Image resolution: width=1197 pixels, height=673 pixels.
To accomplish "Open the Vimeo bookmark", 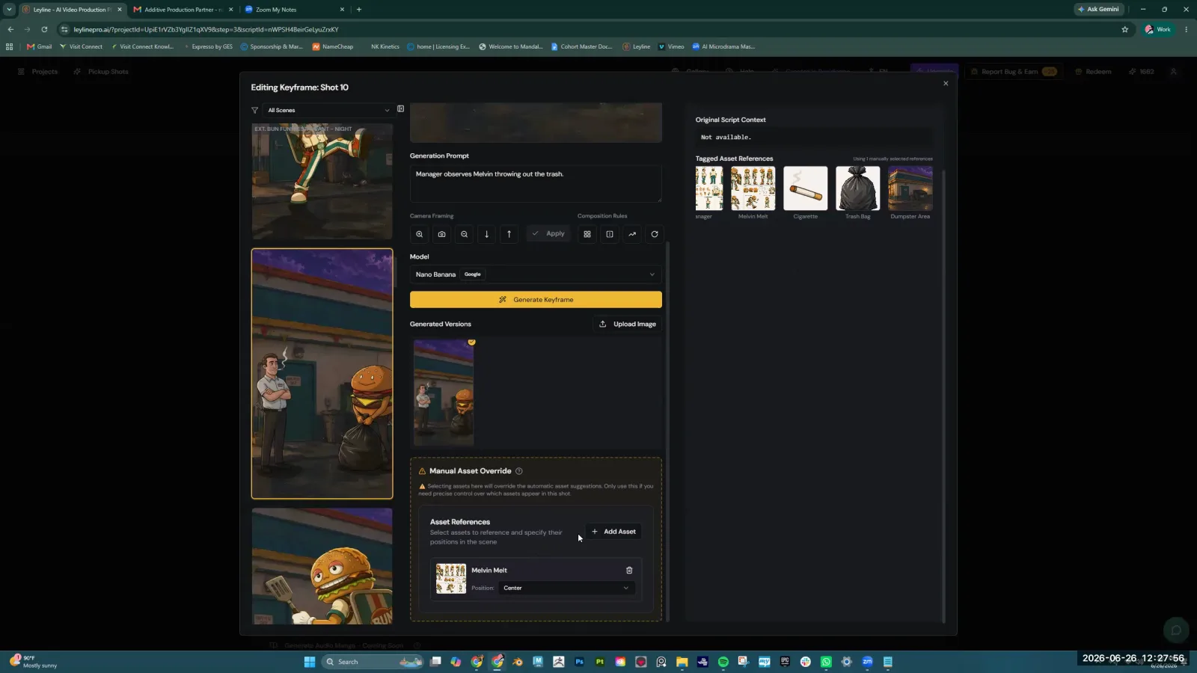I will [x=671, y=46].
